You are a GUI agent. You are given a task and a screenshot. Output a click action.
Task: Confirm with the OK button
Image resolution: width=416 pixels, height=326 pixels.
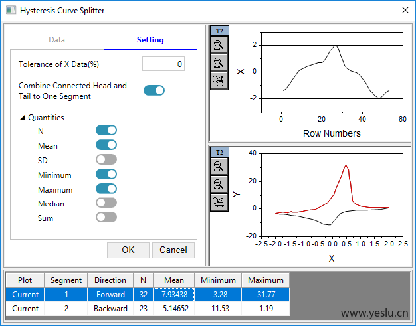tap(128, 250)
